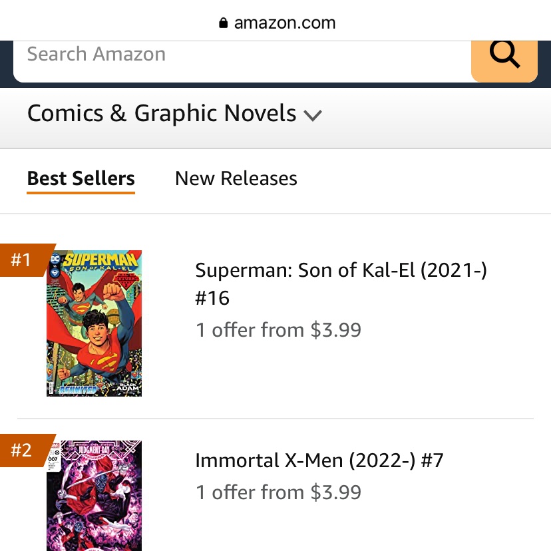Click the 007 issue box on X-Men cover

(x=53, y=459)
